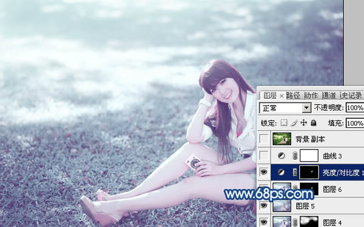
Task: Hide the 亮度/对比度 1 layer
Action: coord(264,172)
